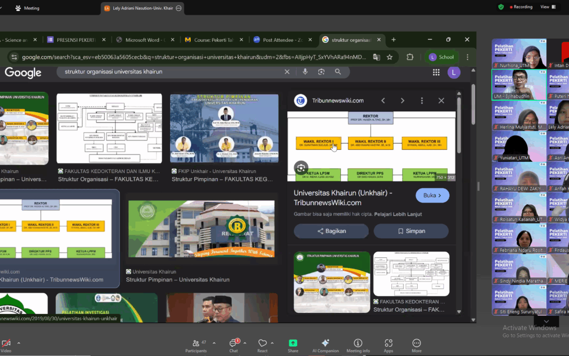
Task: Open School profile chip
Action: coord(442,57)
